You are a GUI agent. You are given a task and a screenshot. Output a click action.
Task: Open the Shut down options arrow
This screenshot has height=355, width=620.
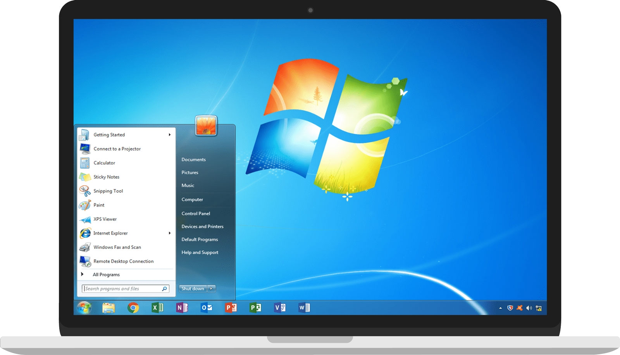[211, 289]
